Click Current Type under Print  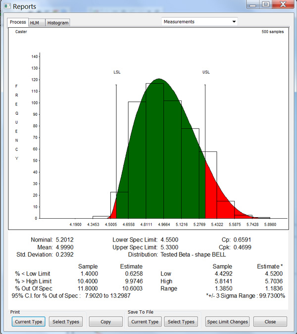pos(28,322)
